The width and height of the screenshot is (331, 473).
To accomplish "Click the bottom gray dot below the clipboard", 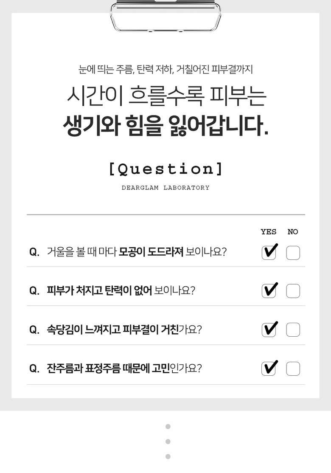I will pos(168,456).
